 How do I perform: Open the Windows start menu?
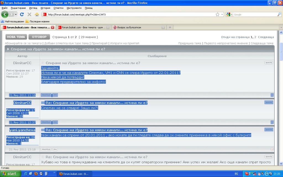point(10,174)
